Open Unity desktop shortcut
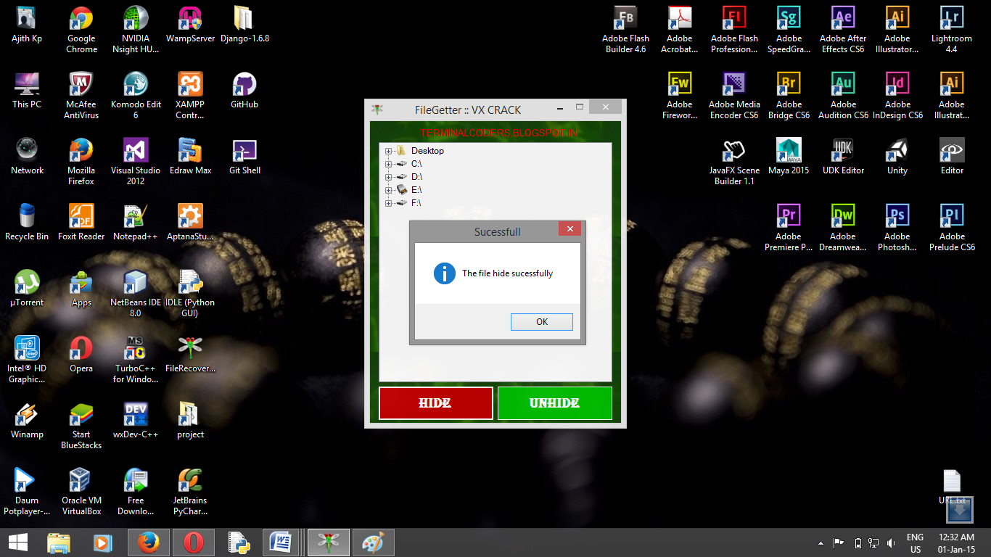This screenshot has width=991, height=557. (897, 157)
